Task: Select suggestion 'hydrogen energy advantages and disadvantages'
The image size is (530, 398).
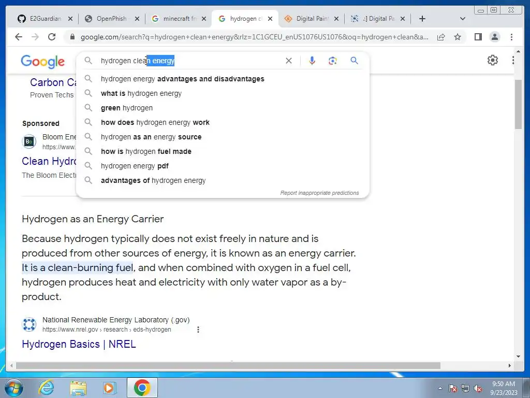Action: pos(223,79)
